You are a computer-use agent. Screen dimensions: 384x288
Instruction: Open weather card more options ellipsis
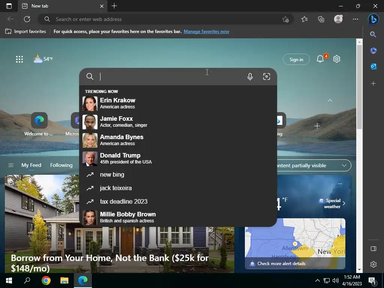tap(340, 184)
